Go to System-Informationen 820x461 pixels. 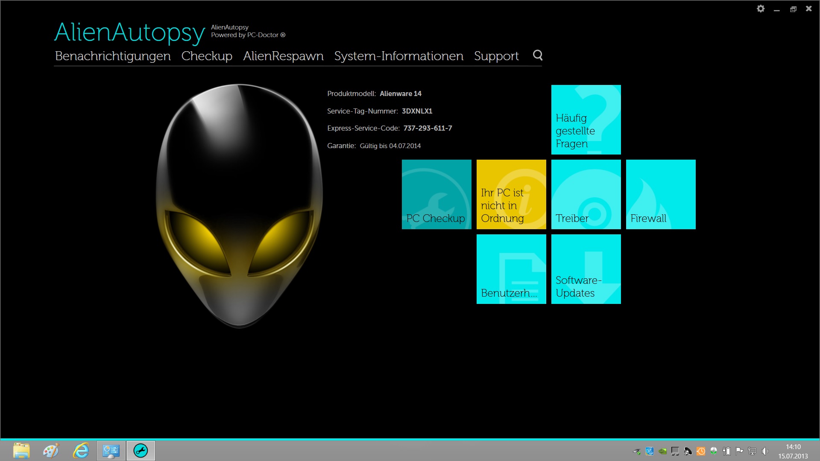click(398, 56)
